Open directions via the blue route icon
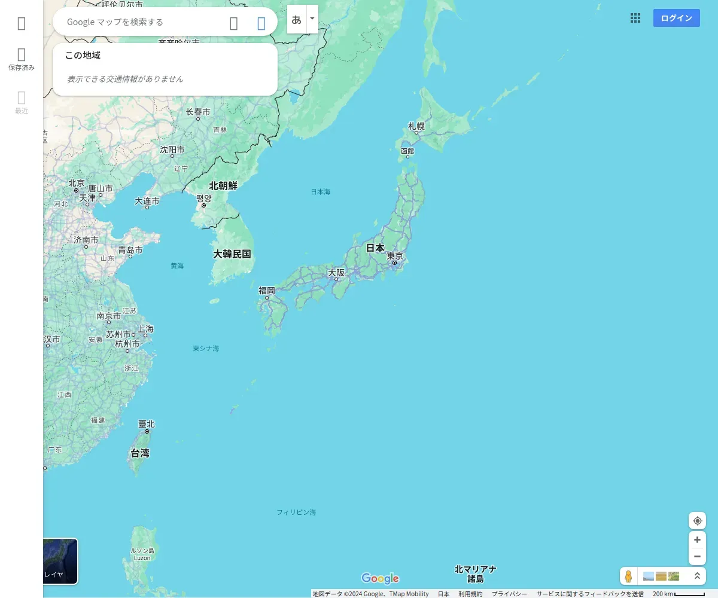Image resolution: width=718 pixels, height=598 pixels. click(x=261, y=23)
